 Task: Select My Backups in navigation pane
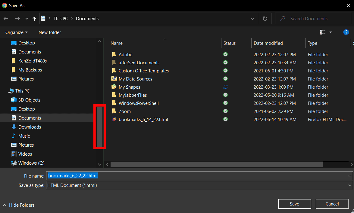30,70
